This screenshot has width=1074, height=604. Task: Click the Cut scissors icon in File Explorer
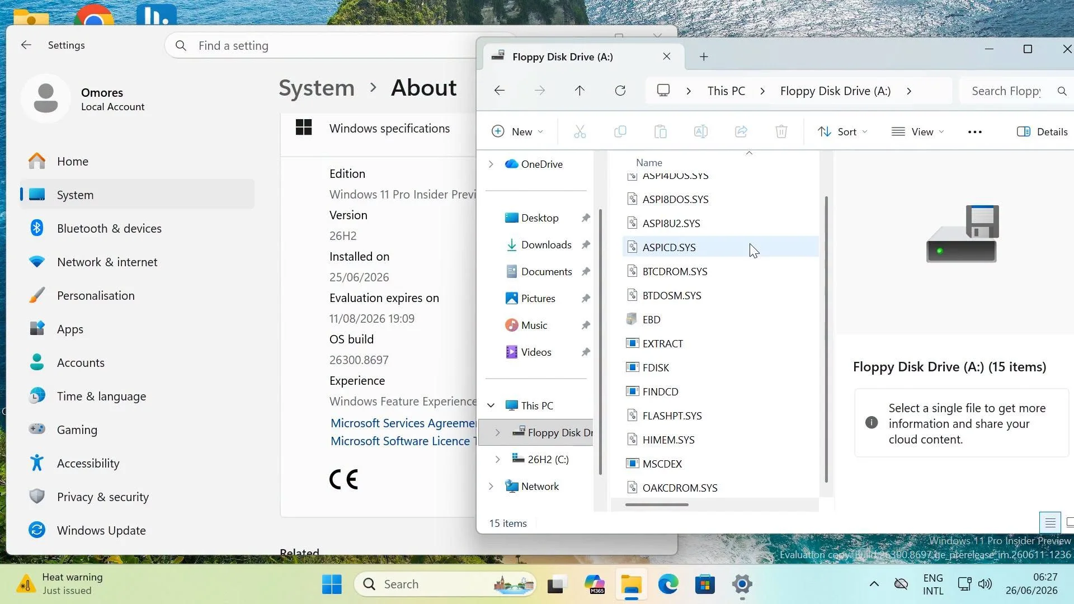[x=580, y=132]
